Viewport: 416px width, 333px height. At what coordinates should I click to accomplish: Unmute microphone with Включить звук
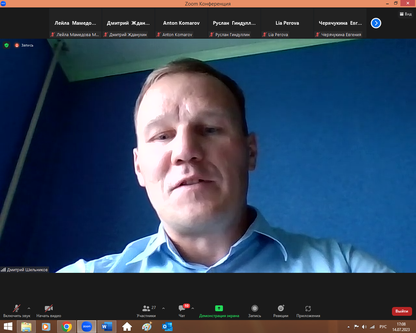click(17, 311)
